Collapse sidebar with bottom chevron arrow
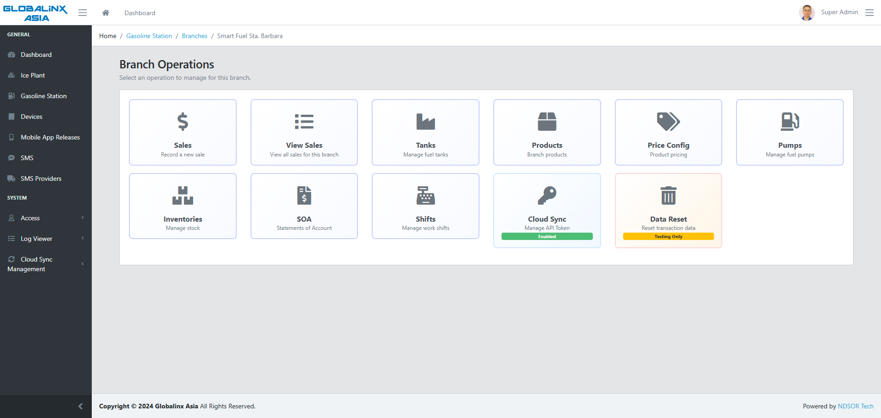Image resolution: width=881 pixels, height=418 pixels. (x=80, y=406)
